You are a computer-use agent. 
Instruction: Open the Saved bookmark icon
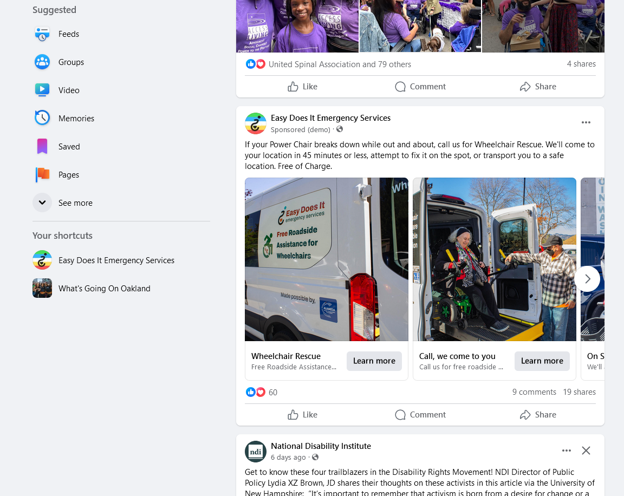tap(42, 146)
